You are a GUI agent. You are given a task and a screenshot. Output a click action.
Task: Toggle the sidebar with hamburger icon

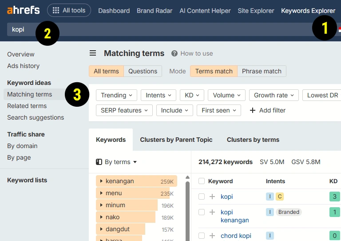(93, 53)
